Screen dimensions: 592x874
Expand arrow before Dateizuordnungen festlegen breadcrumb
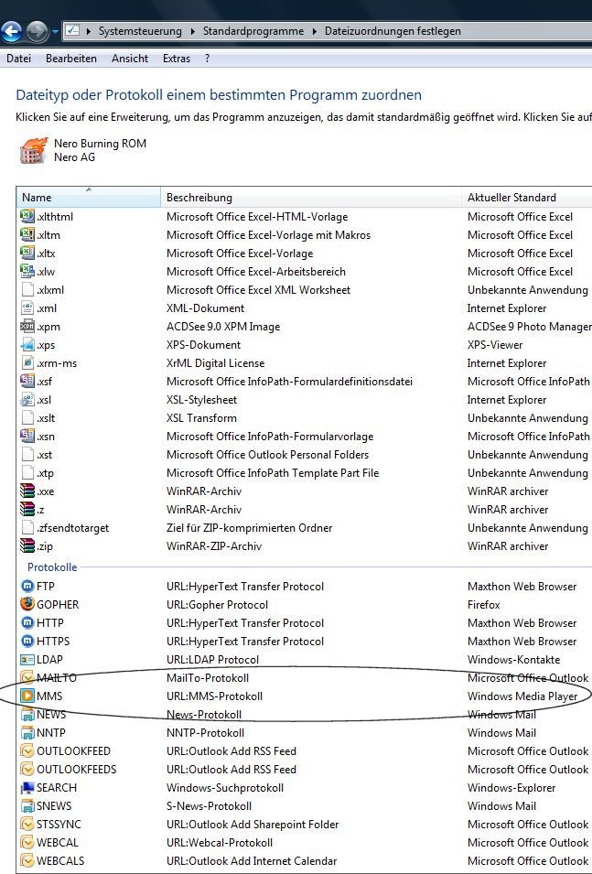[315, 31]
